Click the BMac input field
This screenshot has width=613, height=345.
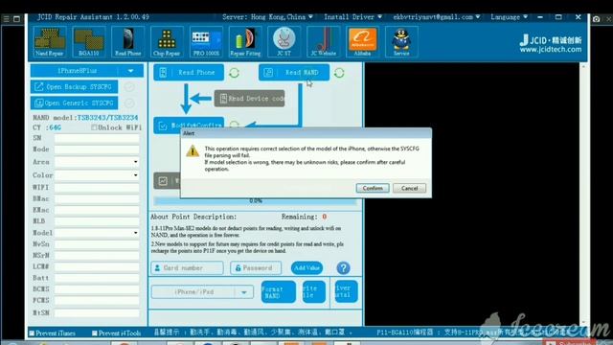(97, 198)
